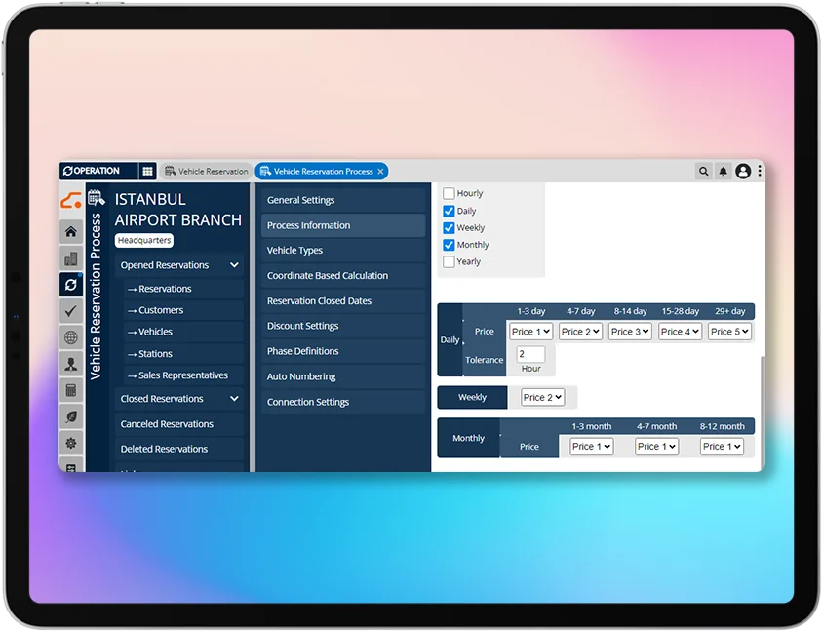Viewport: 822px width, 631px height.
Task: Go to home icon in left sidebar
Action: coord(70,231)
